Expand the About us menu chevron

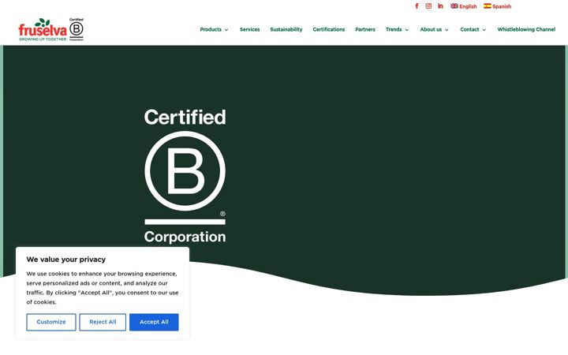(447, 30)
